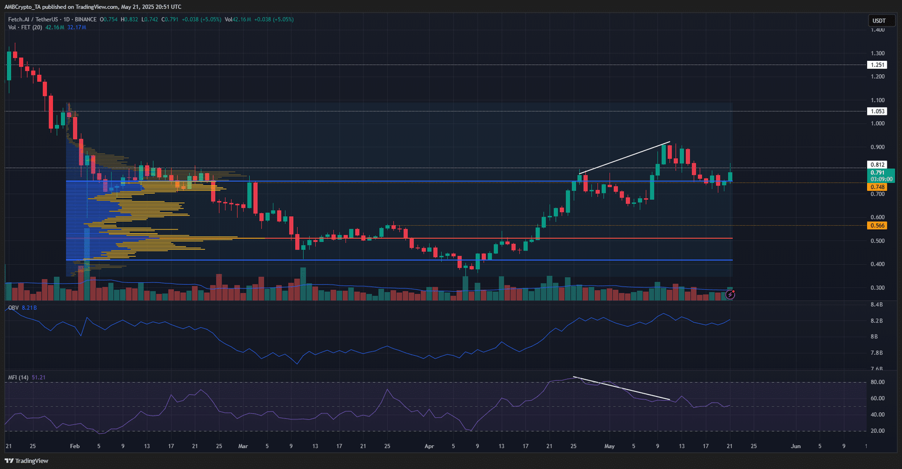Click the OBV value 8.21B
902x469 pixels.
(29, 308)
